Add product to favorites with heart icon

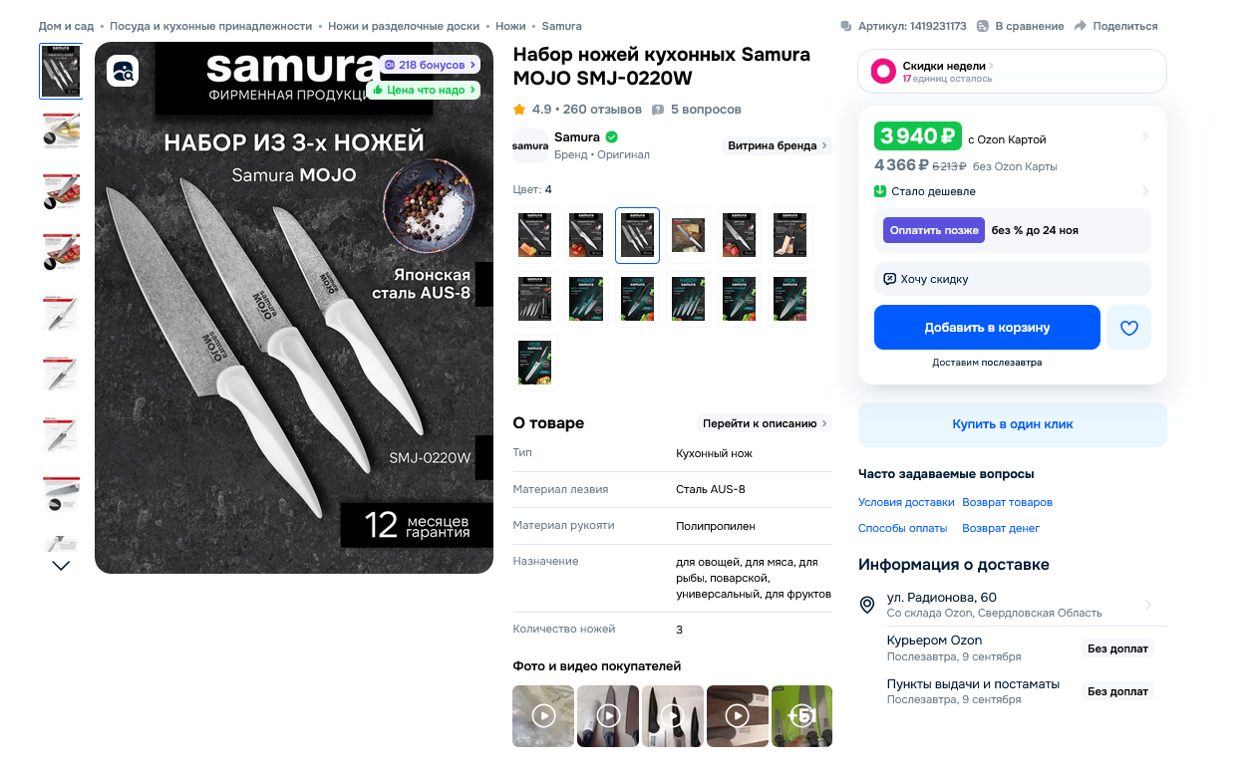1128,328
